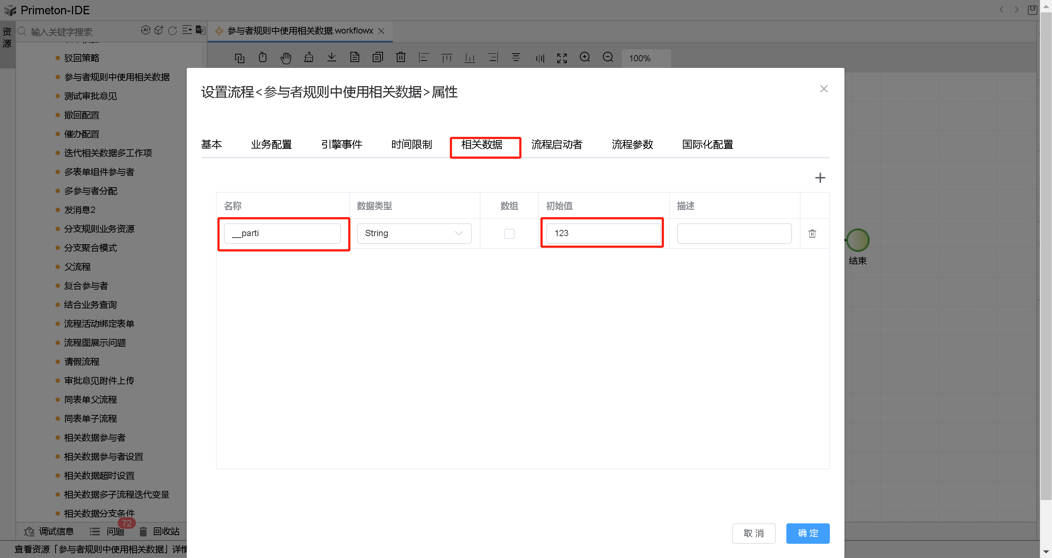The height and width of the screenshot is (558, 1052).
Task: Click the fullscreen expand icon in toolbar
Action: click(x=562, y=58)
